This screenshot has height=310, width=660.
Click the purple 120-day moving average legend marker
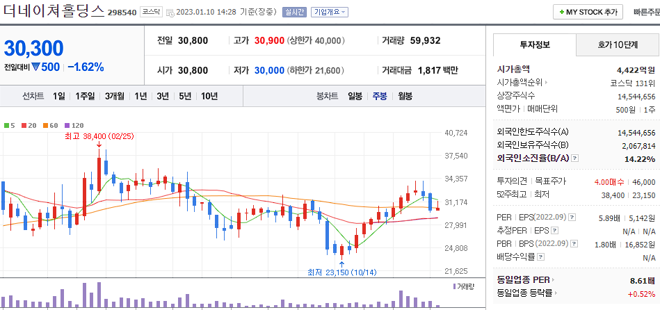coord(67,125)
